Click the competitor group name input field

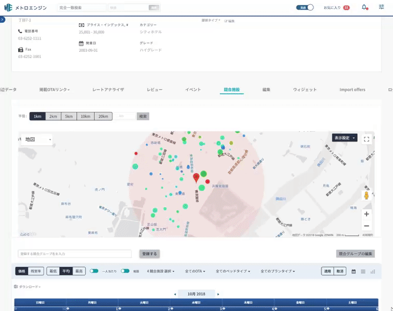[x=75, y=254]
